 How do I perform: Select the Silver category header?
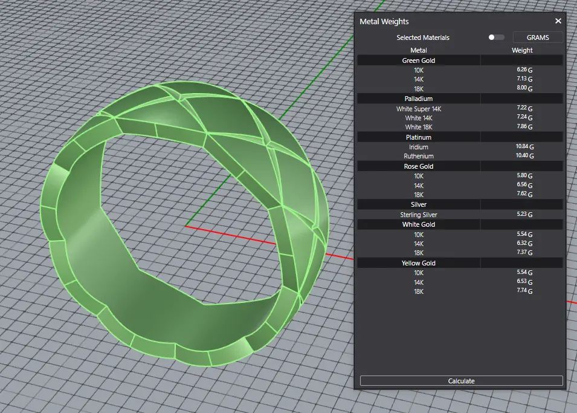[x=419, y=204]
